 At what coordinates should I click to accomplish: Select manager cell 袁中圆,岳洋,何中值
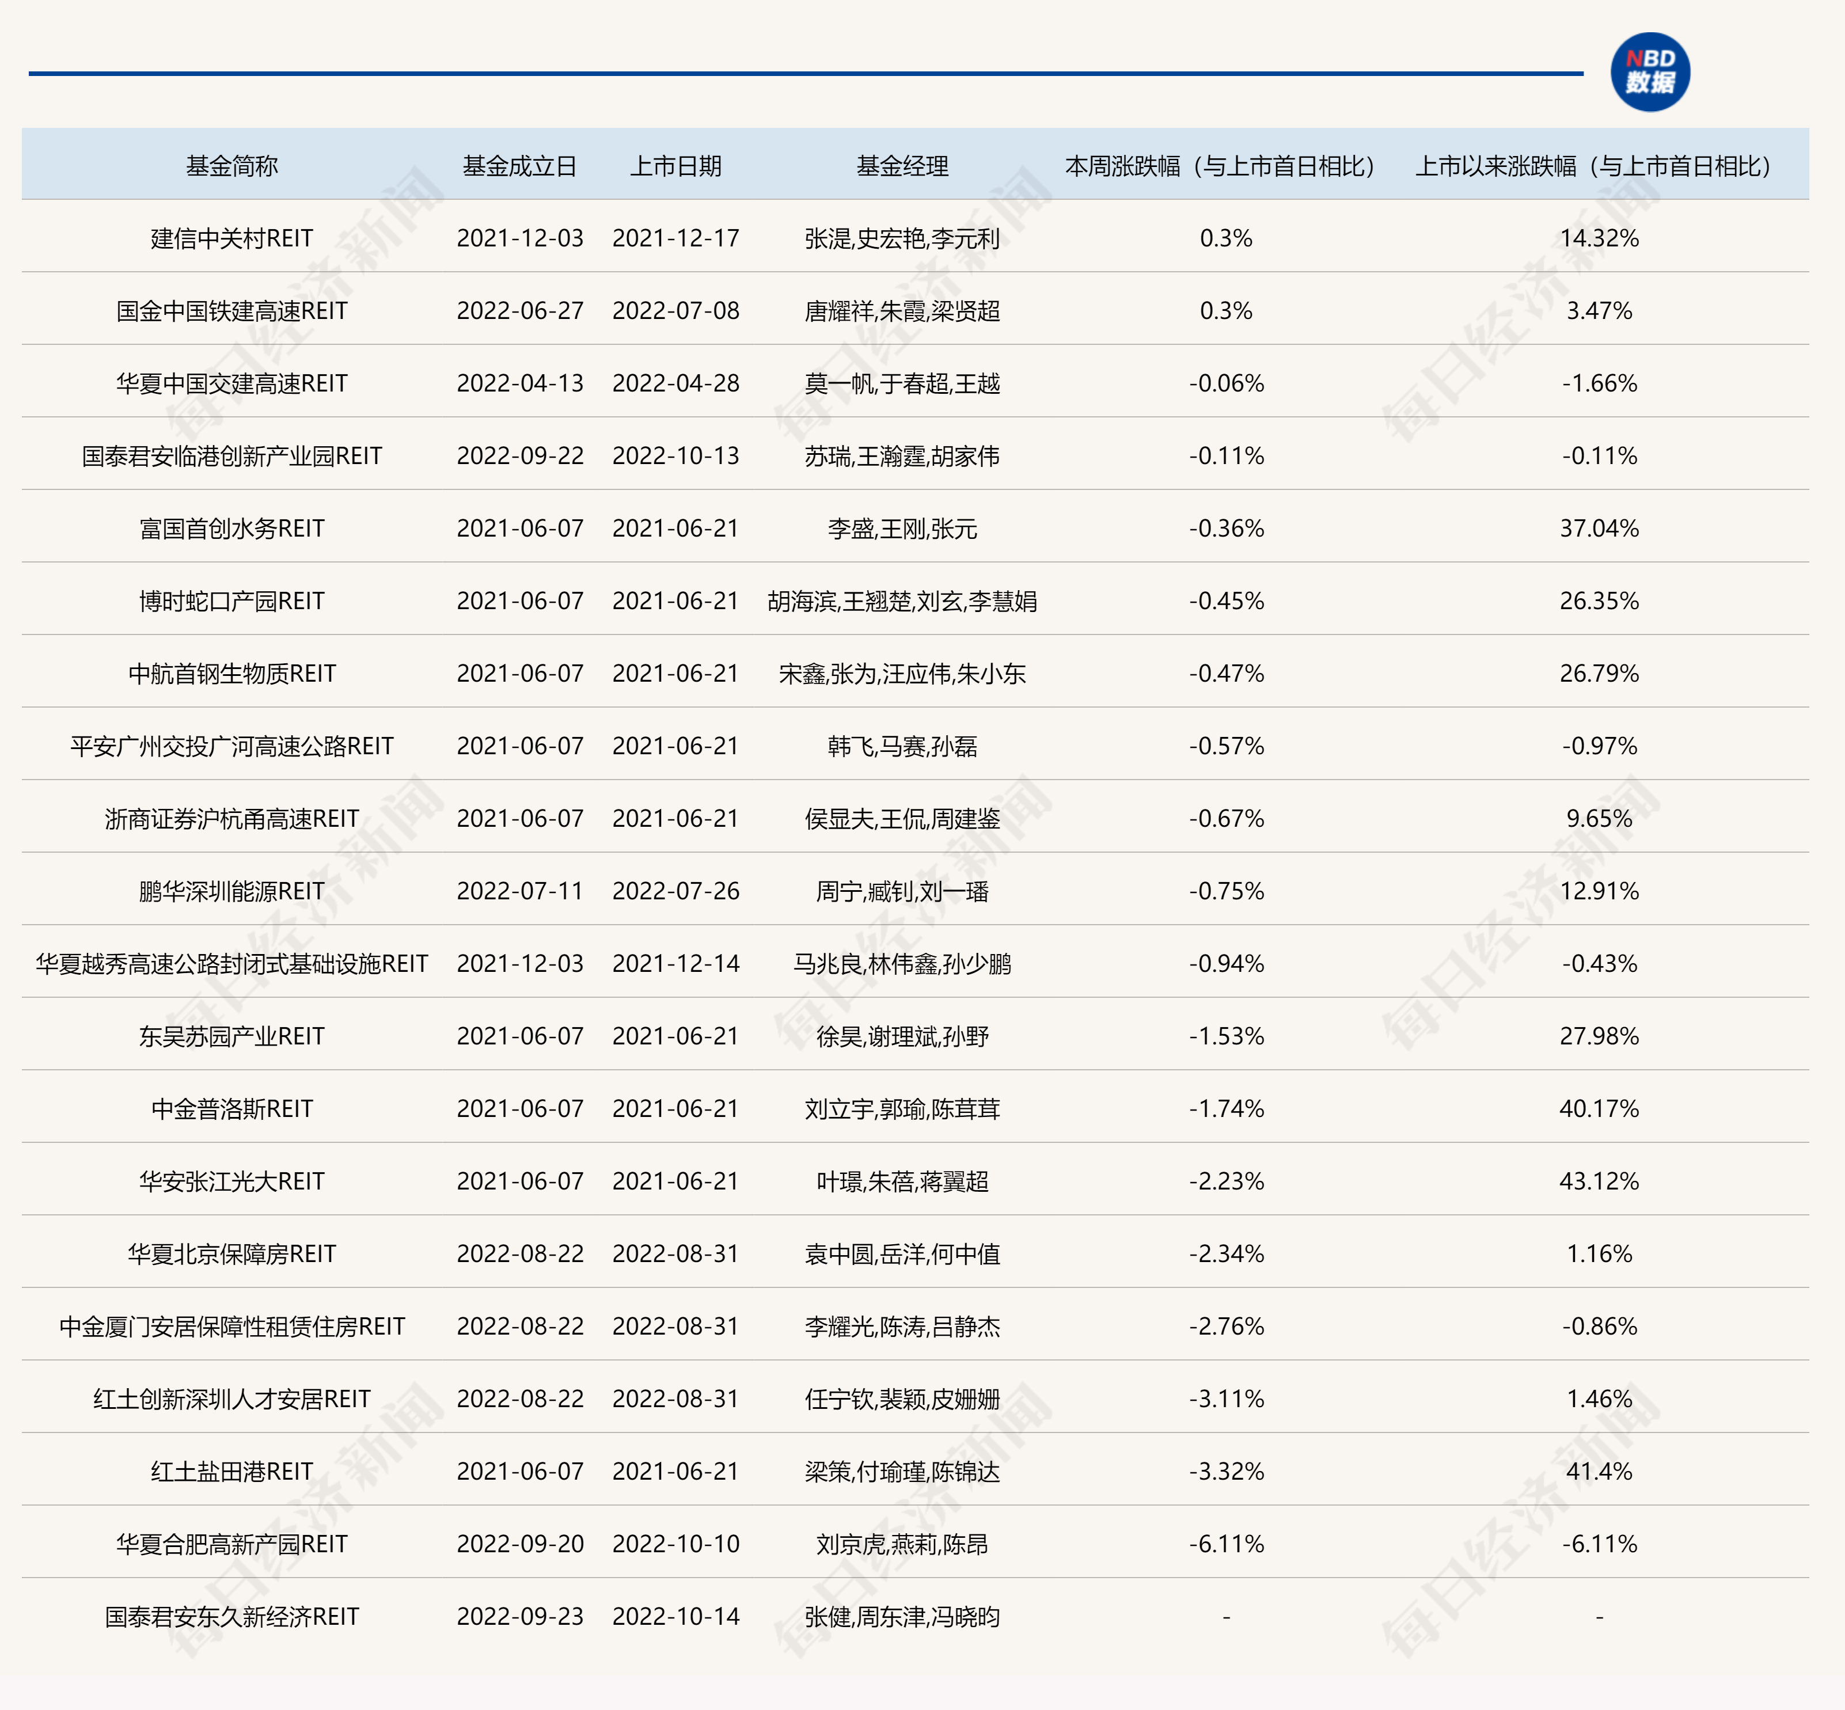[x=902, y=1254]
